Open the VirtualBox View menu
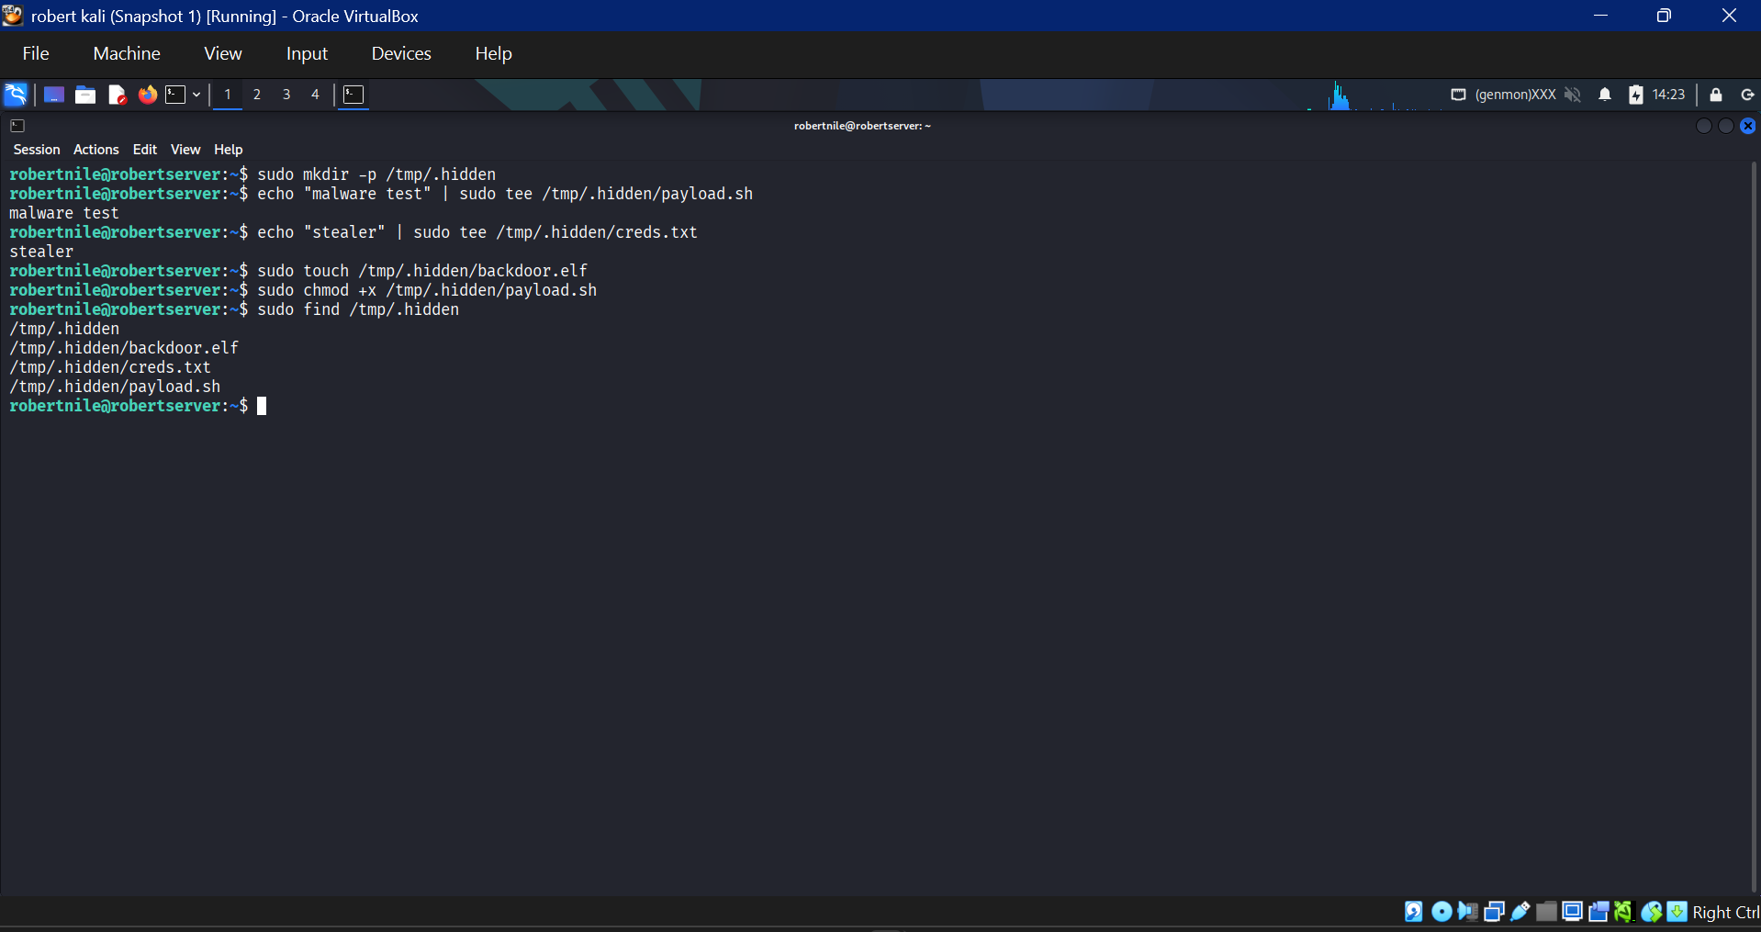This screenshot has height=932, width=1761. coord(223,53)
